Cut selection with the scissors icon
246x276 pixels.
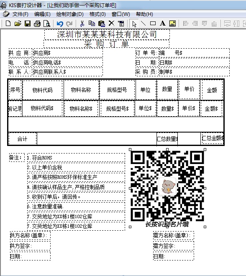tap(82, 23)
